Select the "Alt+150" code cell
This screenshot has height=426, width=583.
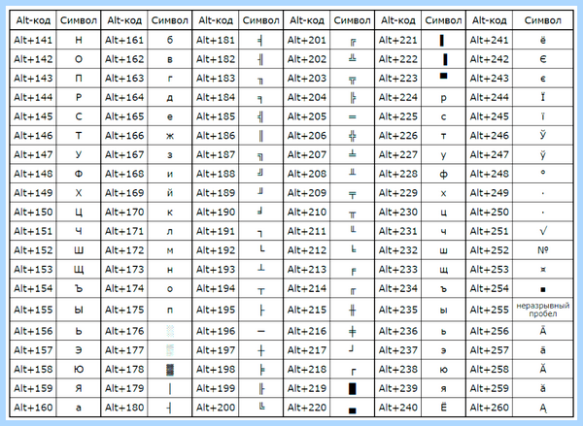point(33,213)
